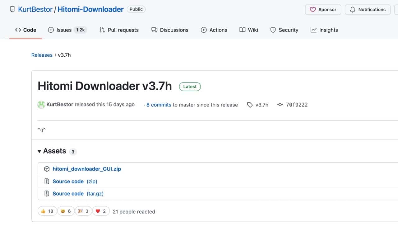
Task: Toggle the thumbs up reaction 18
Action: click(x=47, y=211)
